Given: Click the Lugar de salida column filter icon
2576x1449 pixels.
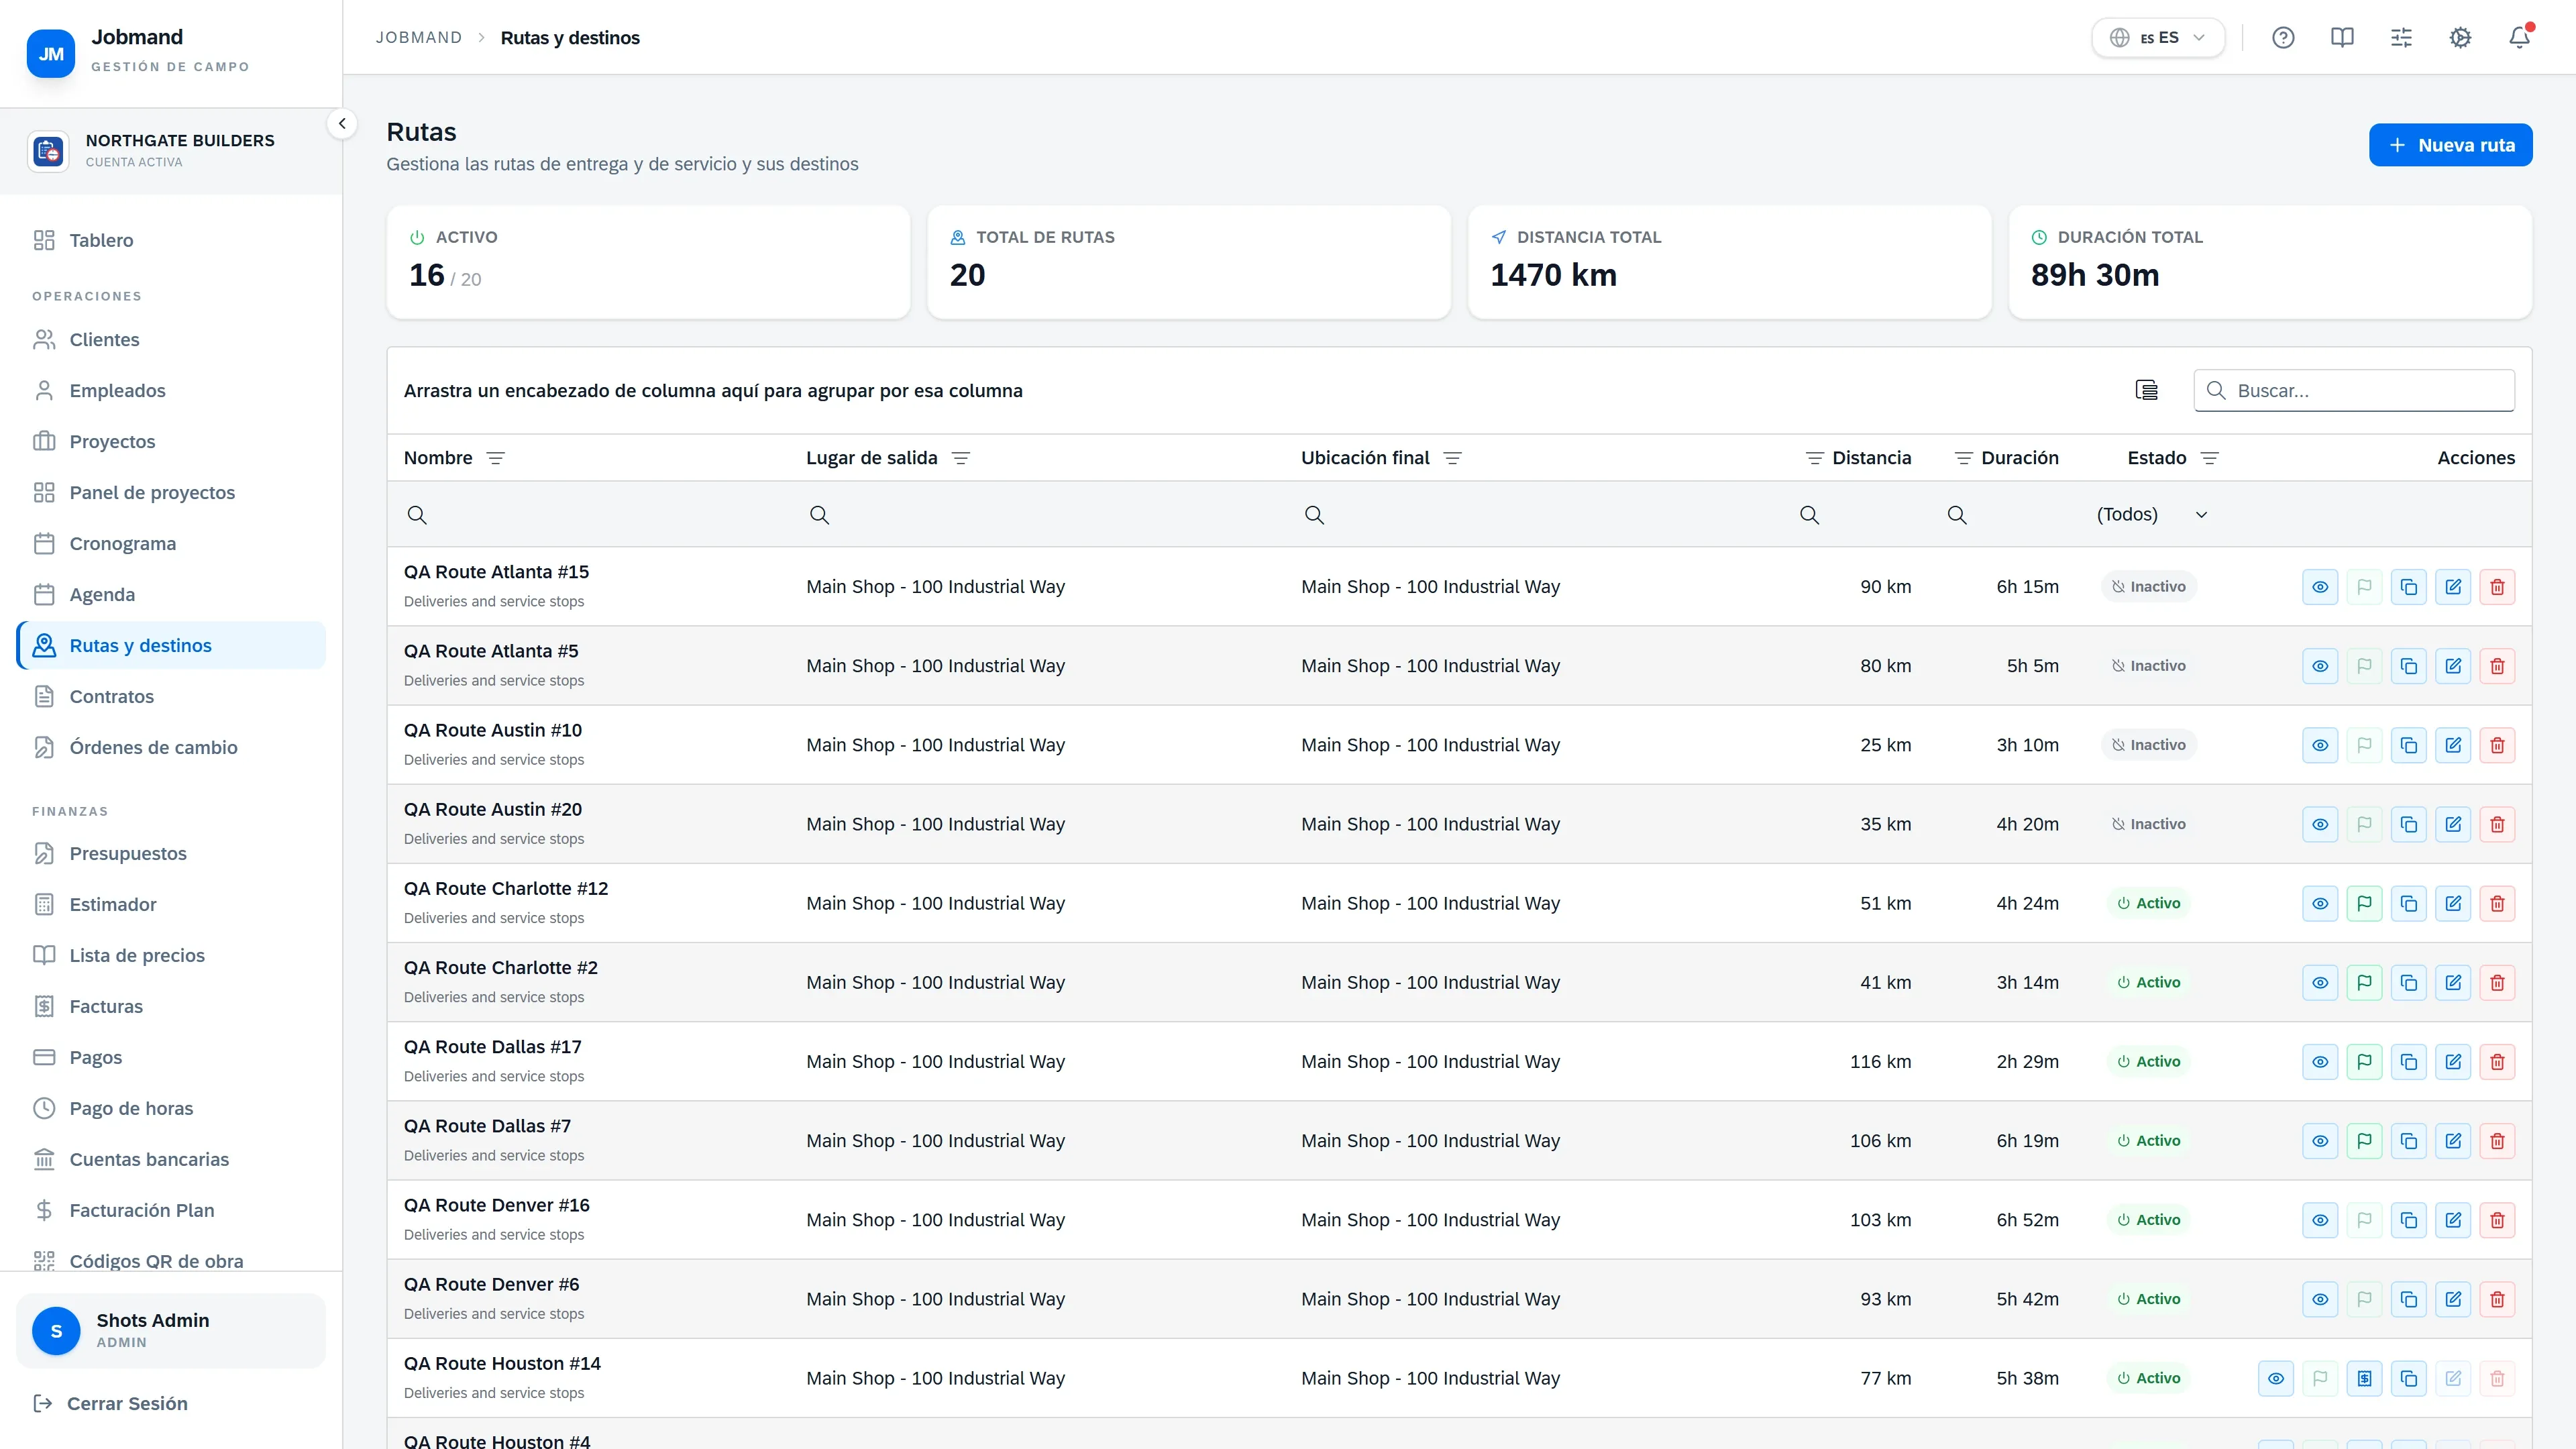Looking at the screenshot, I should (961, 458).
